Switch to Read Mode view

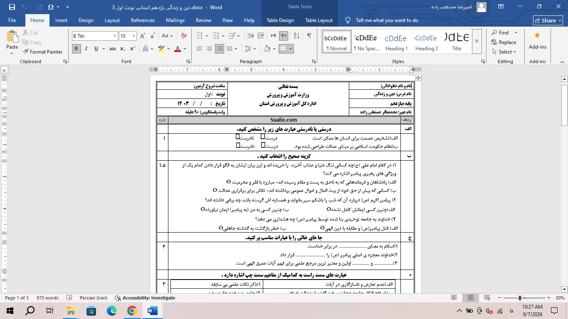click(454, 298)
